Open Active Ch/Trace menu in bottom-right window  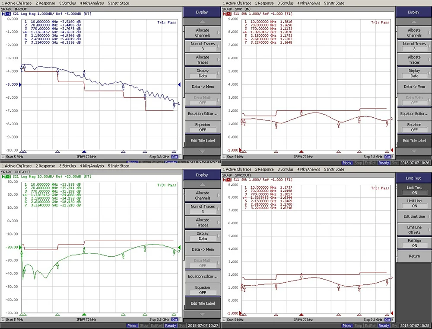point(237,169)
